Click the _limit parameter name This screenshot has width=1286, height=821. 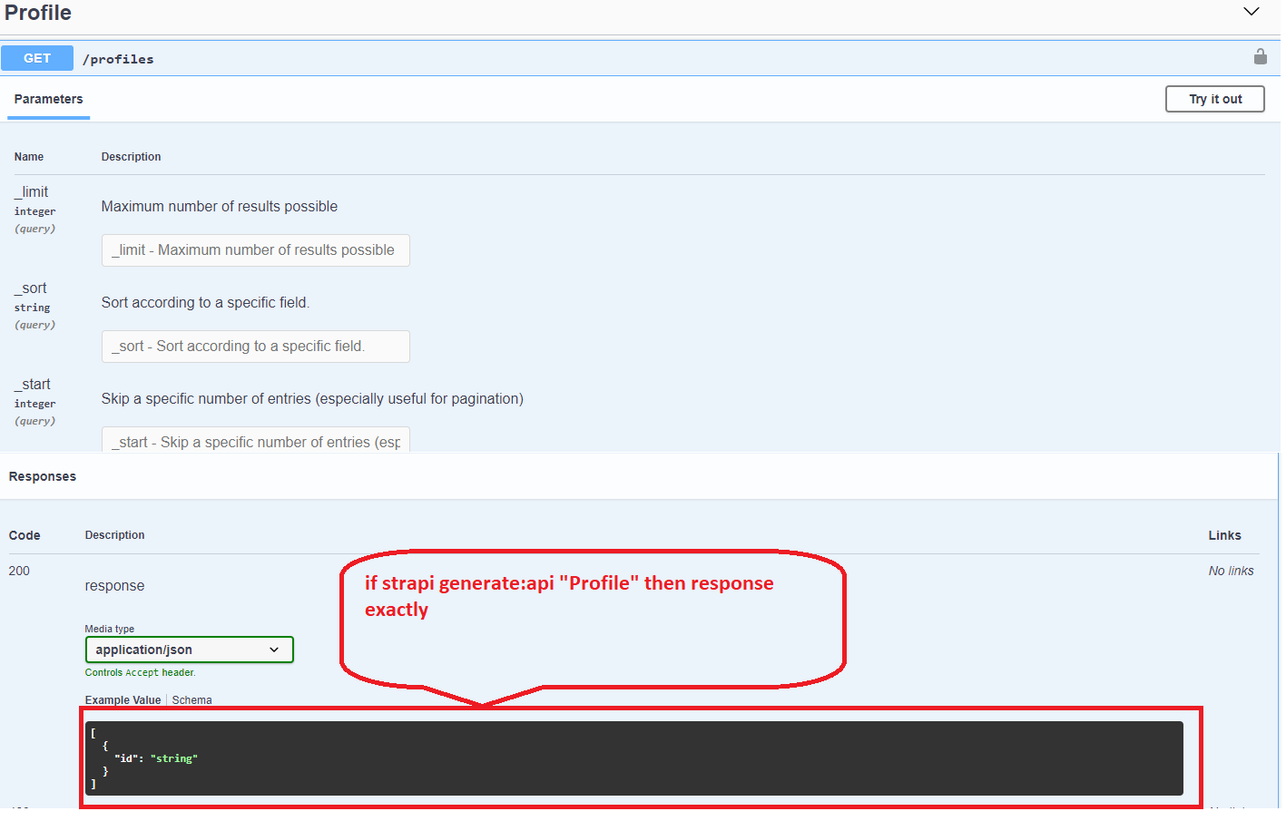(32, 192)
